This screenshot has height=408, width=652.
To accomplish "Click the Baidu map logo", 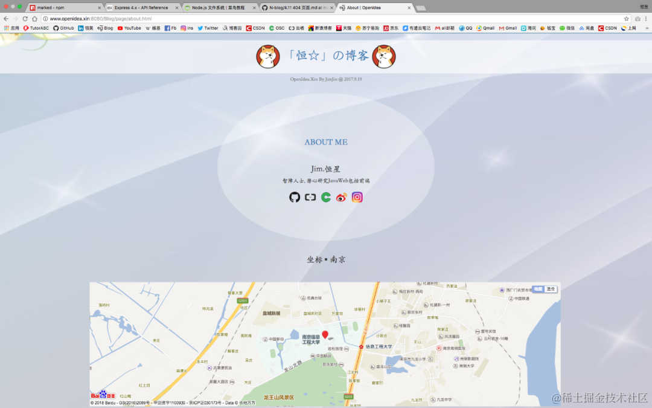I will click(x=103, y=394).
